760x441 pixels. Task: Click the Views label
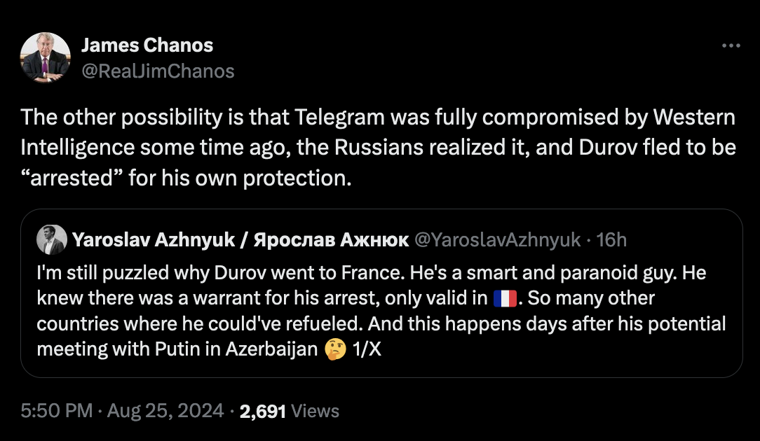315,412
